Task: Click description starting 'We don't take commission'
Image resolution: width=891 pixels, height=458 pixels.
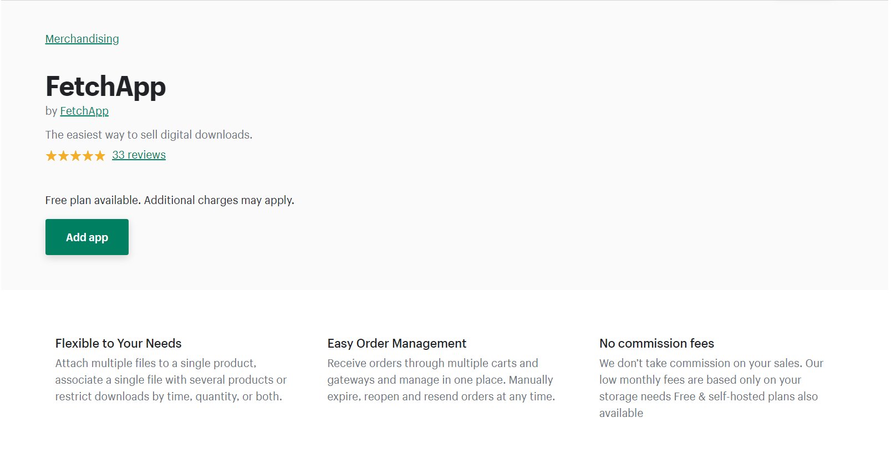Action: [x=711, y=388]
